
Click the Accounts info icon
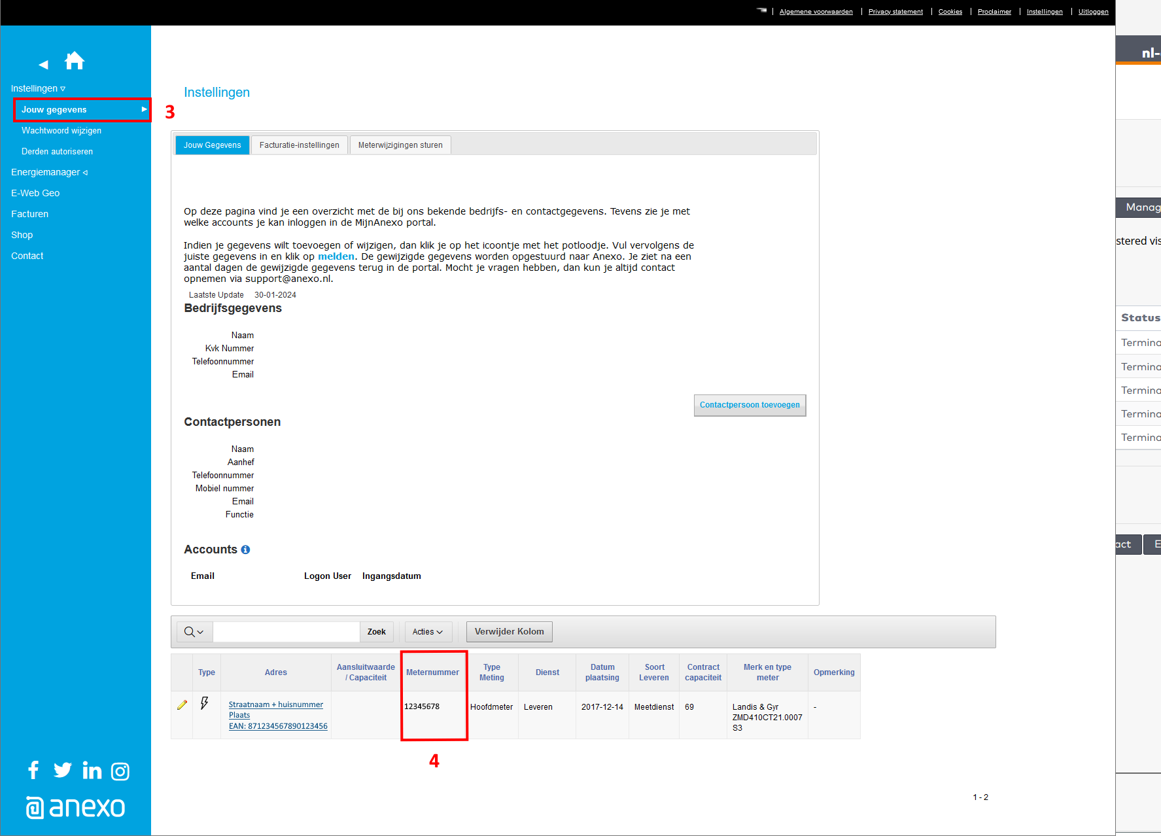245,550
